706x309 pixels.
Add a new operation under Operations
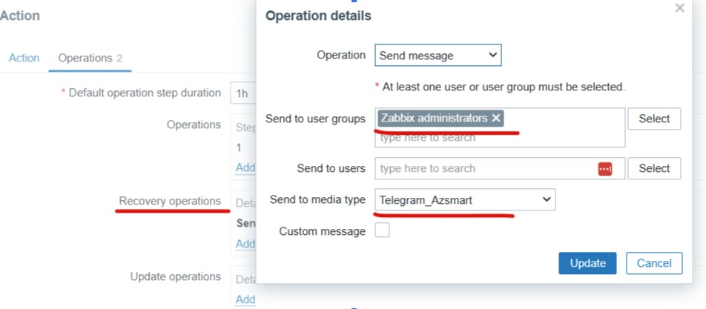(x=245, y=167)
